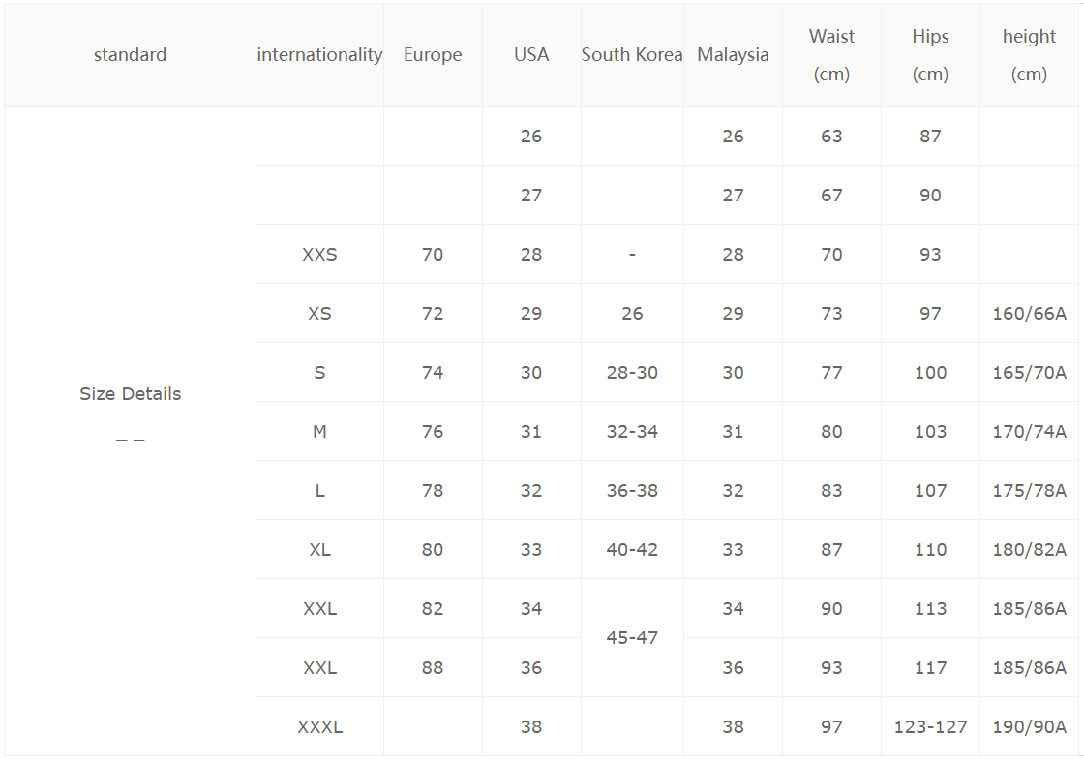Screen dimensions: 1084x767
Task: Select the 'USA' column header
Action: click(531, 55)
